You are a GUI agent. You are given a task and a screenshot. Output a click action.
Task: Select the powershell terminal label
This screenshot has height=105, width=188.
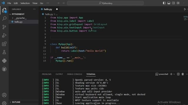[162, 74]
